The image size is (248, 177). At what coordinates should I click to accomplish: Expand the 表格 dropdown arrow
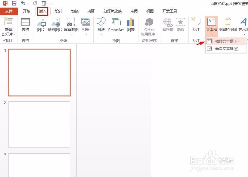26,34
